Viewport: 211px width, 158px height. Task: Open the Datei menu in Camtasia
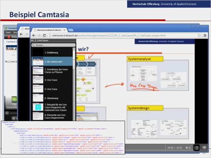(x=8, y=33)
